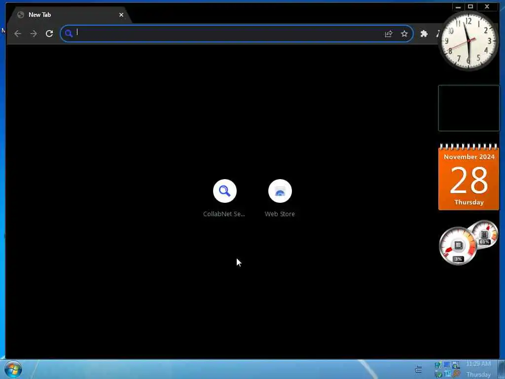
Task: Click the orange calendar gadget showing 28
Action: tap(469, 177)
